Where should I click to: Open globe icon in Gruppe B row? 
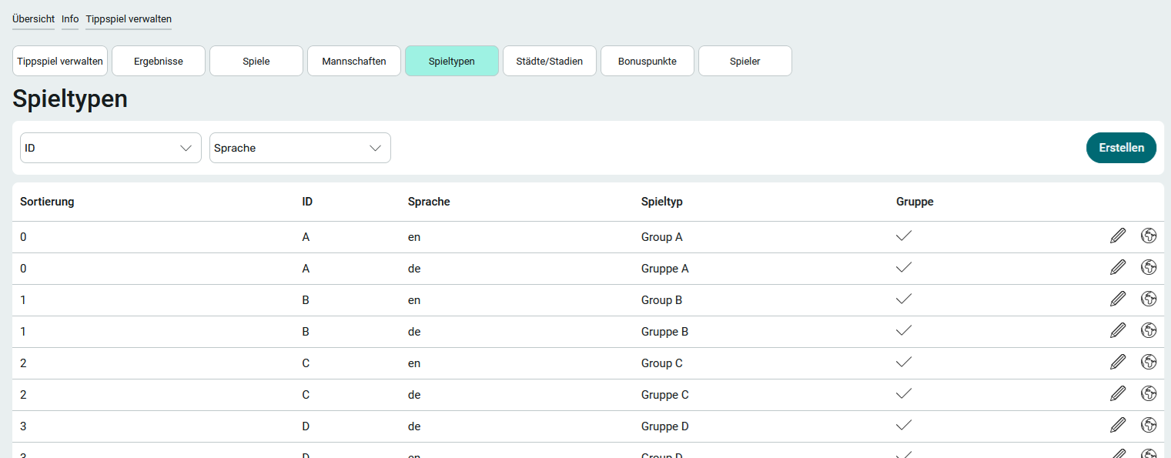point(1149,330)
